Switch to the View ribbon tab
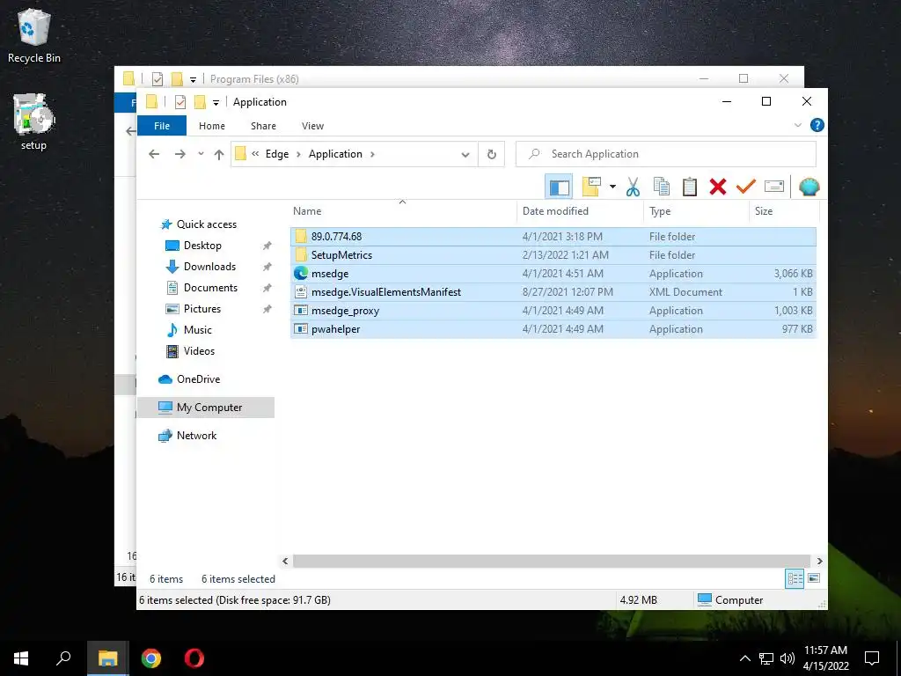This screenshot has height=676, width=901. pos(312,126)
